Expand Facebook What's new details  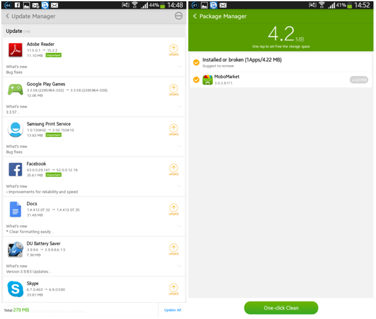point(179,186)
